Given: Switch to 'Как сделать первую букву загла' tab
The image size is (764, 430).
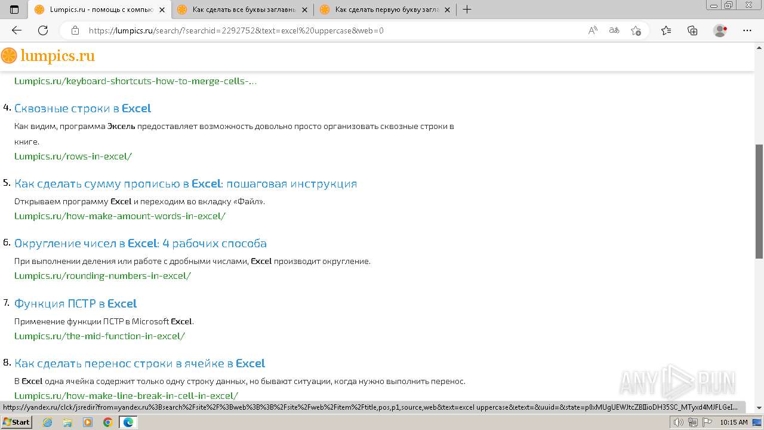Looking at the screenshot, I should (x=385, y=10).
